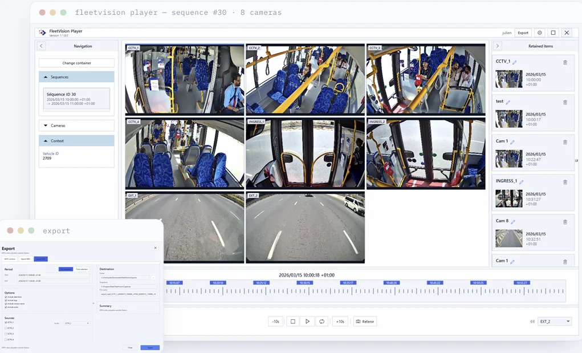Open settings with the gear icon
Screen dimensions: 582x353
tap(540, 33)
